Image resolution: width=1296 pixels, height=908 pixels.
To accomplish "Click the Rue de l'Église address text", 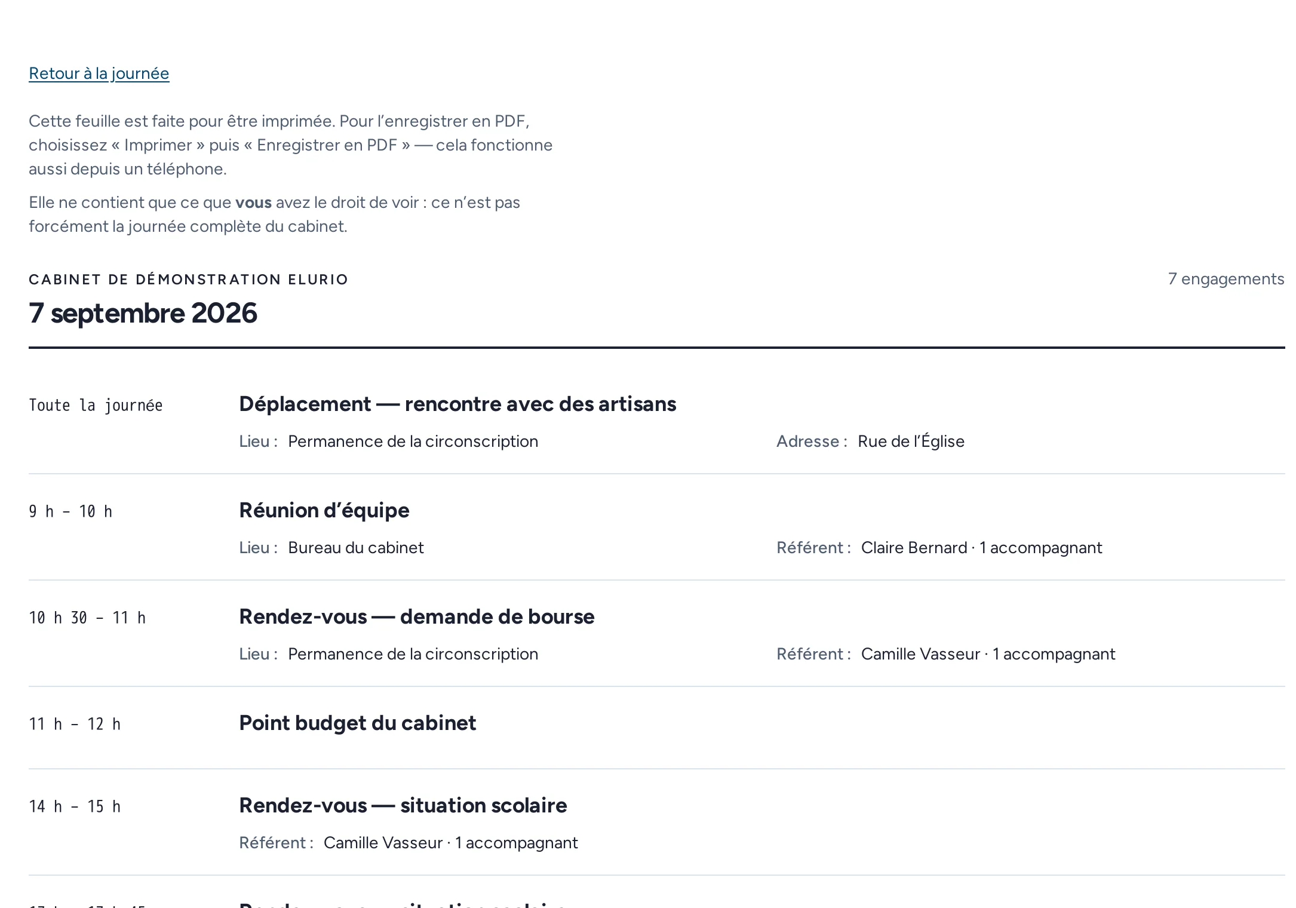I will (x=911, y=441).
